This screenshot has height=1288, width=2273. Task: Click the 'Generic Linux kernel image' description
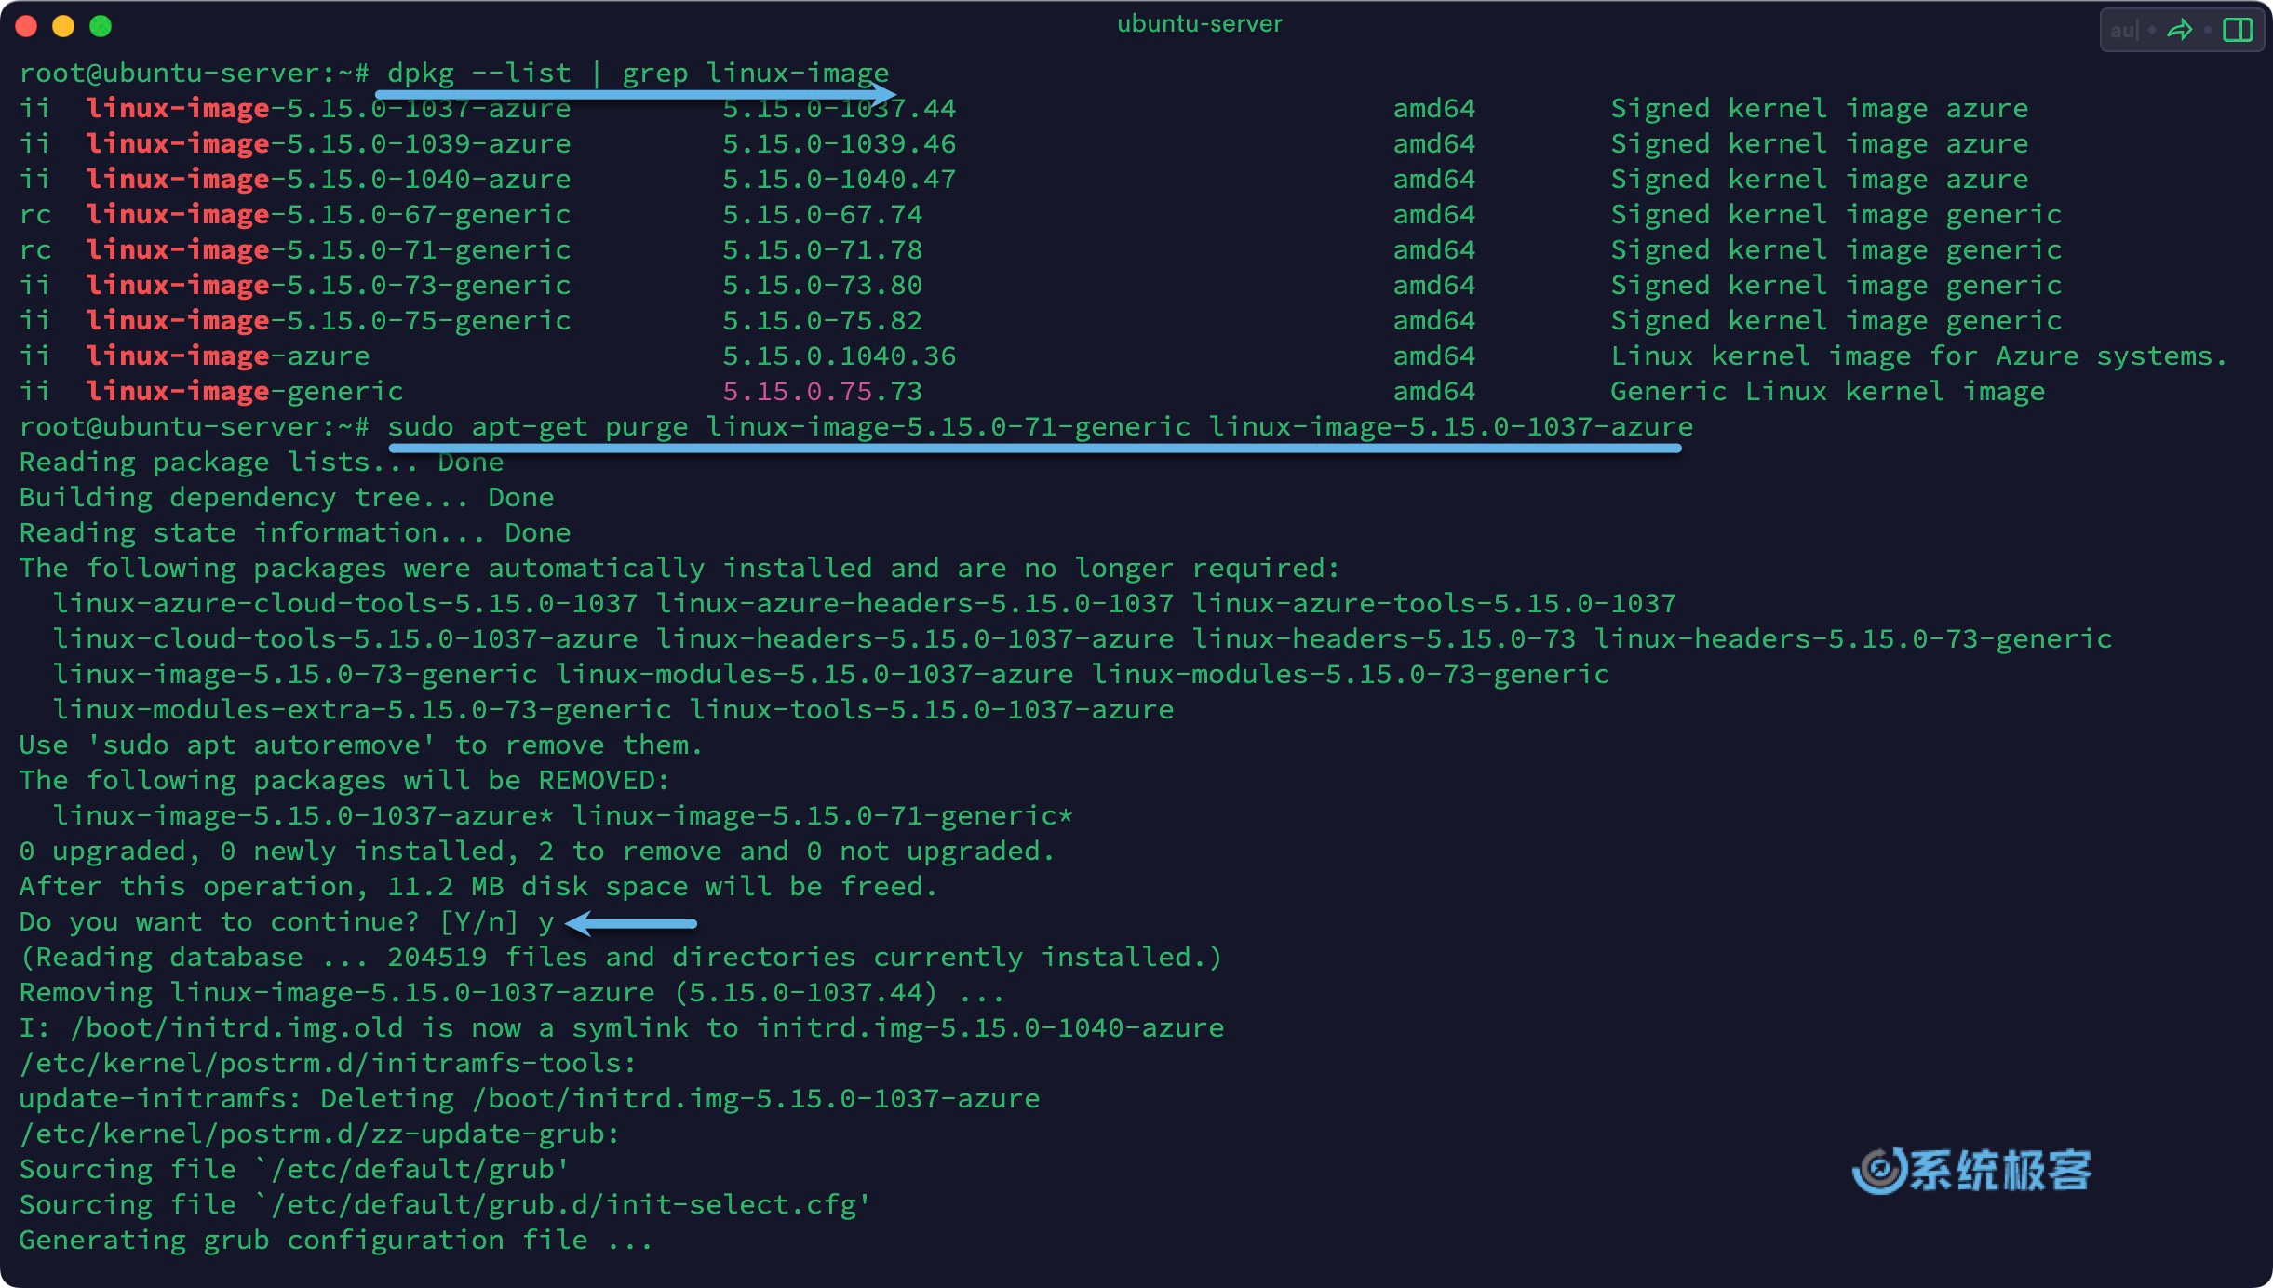point(1828,392)
